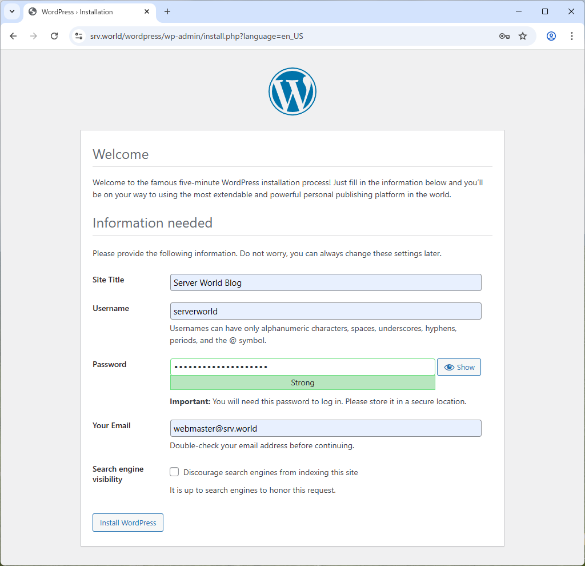Image resolution: width=585 pixels, height=566 pixels.
Task: Enable discourage search engines from indexing
Action: [x=174, y=472]
